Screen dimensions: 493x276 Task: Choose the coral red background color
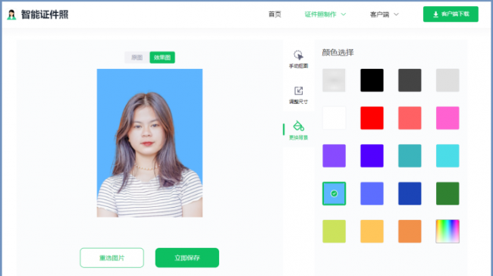(x=410, y=118)
